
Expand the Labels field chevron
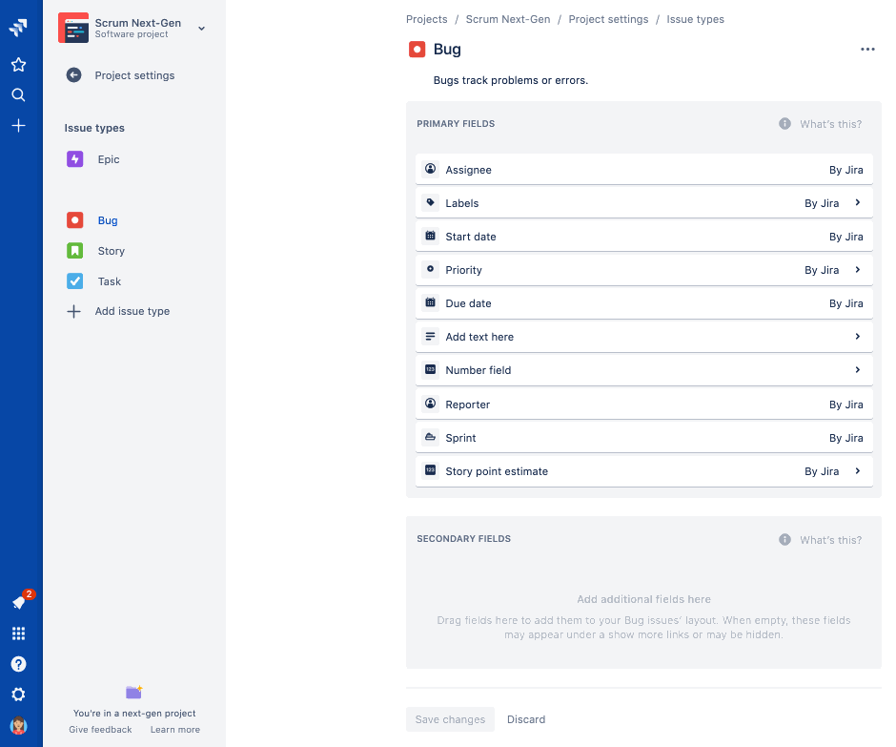858,202
